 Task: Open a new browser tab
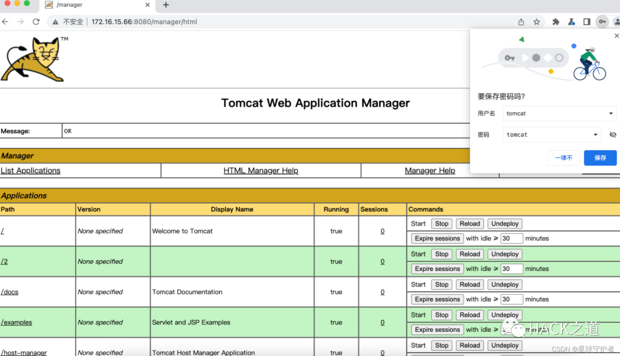pyautogui.click(x=166, y=5)
